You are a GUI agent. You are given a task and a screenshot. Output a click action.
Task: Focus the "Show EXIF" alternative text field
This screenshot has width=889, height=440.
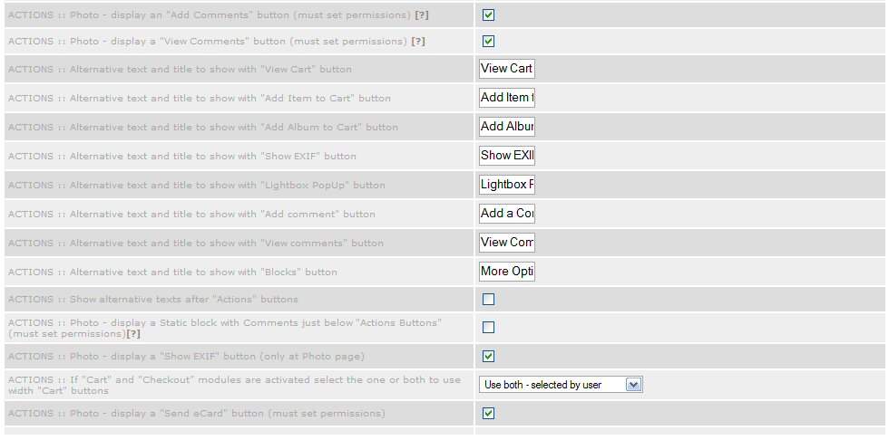[x=506, y=156]
